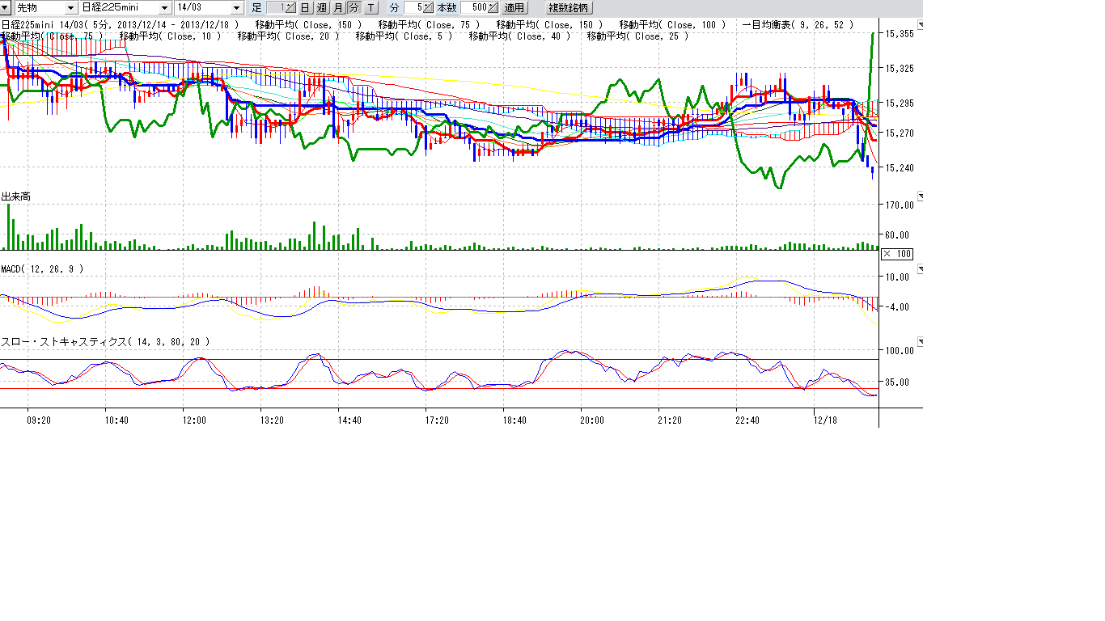Click the 複数銘柄 multiple symbols button
This screenshot has height=621, width=1105.
click(x=569, y=7)
